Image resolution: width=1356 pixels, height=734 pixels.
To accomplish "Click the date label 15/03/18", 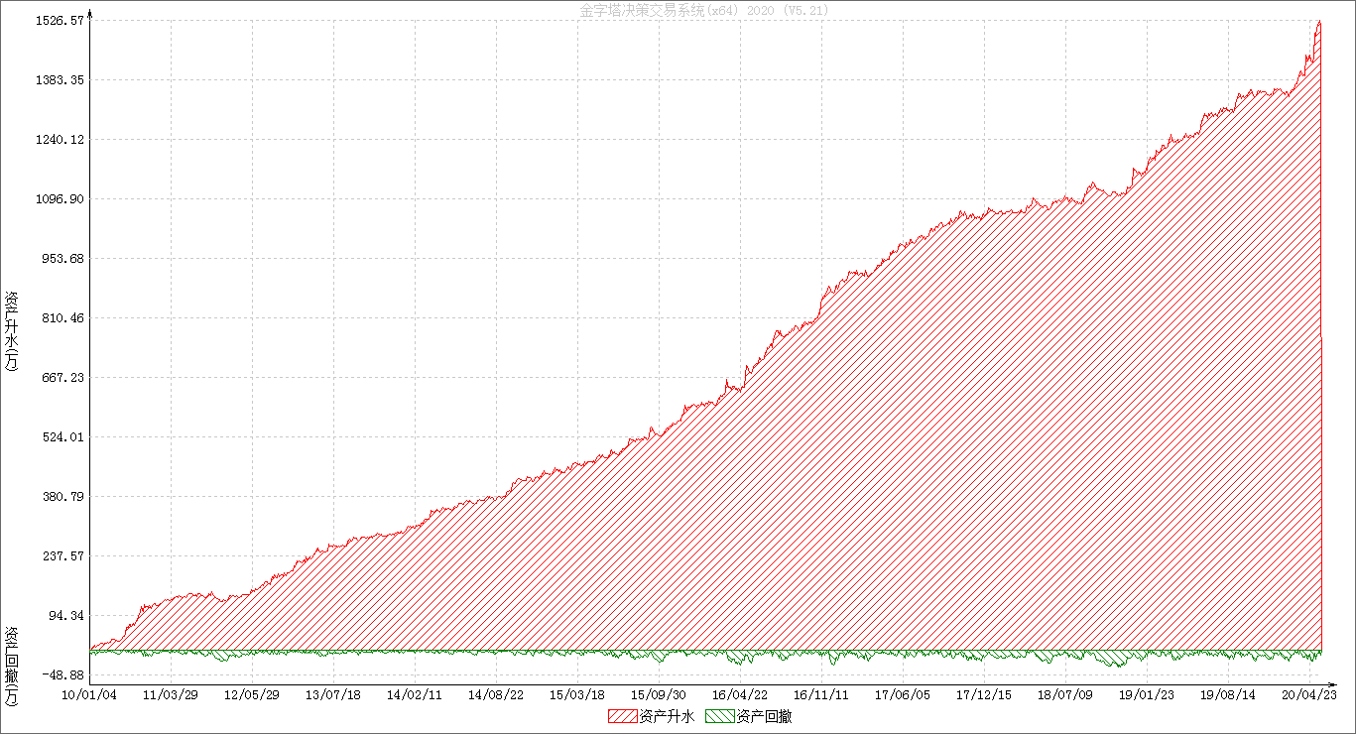I will tap(577, 694).
